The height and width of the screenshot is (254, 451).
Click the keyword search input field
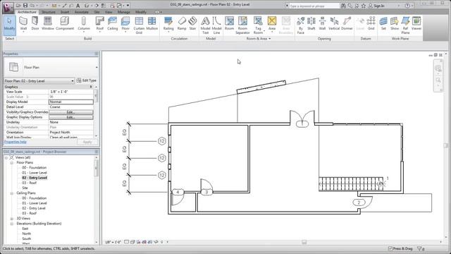point(314,6)
